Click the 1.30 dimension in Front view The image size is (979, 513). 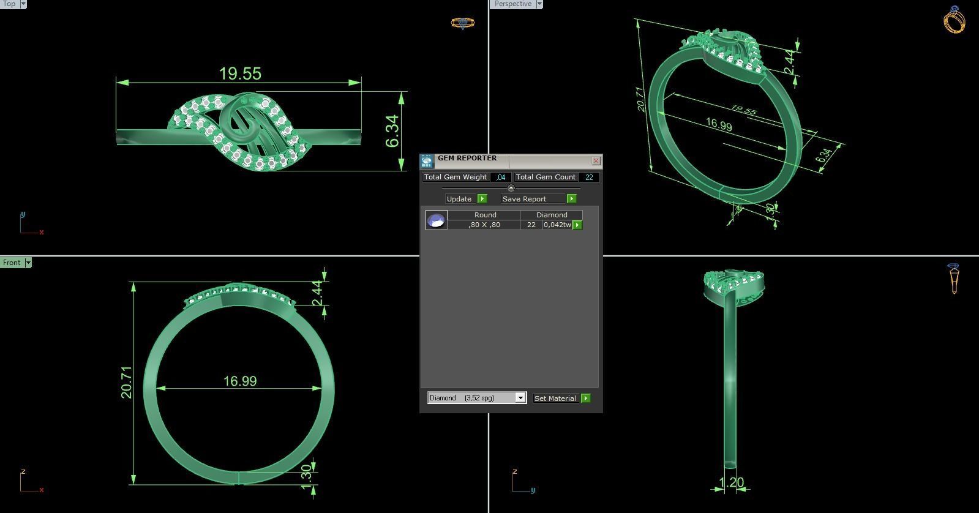click(307, 477)
